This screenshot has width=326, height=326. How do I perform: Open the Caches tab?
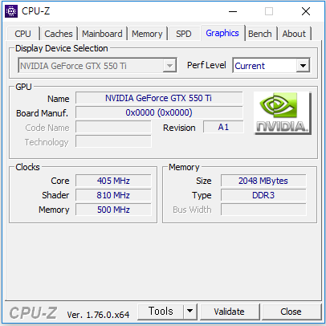click(x=59, y=34)
